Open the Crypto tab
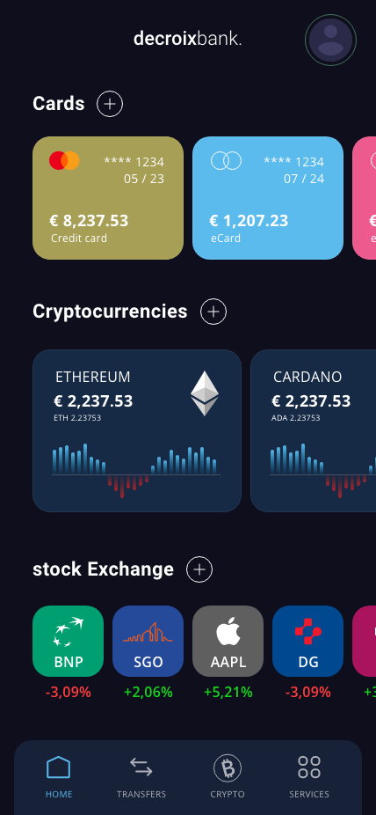376x815 pixels. [x=228, y=777]
